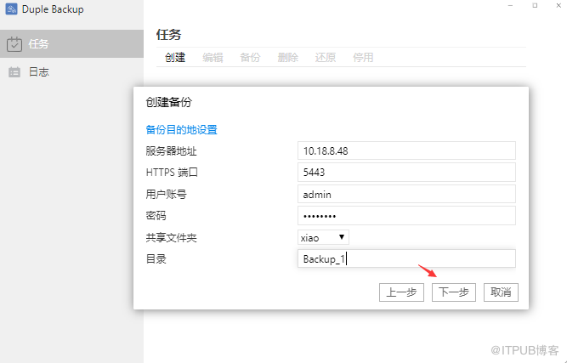Select the 创建 tab
Screen dimensions: 567x363
coord(175,58)
